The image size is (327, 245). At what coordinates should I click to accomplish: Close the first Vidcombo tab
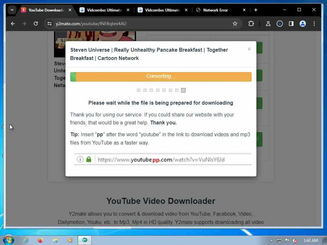(x=128, y=10)
